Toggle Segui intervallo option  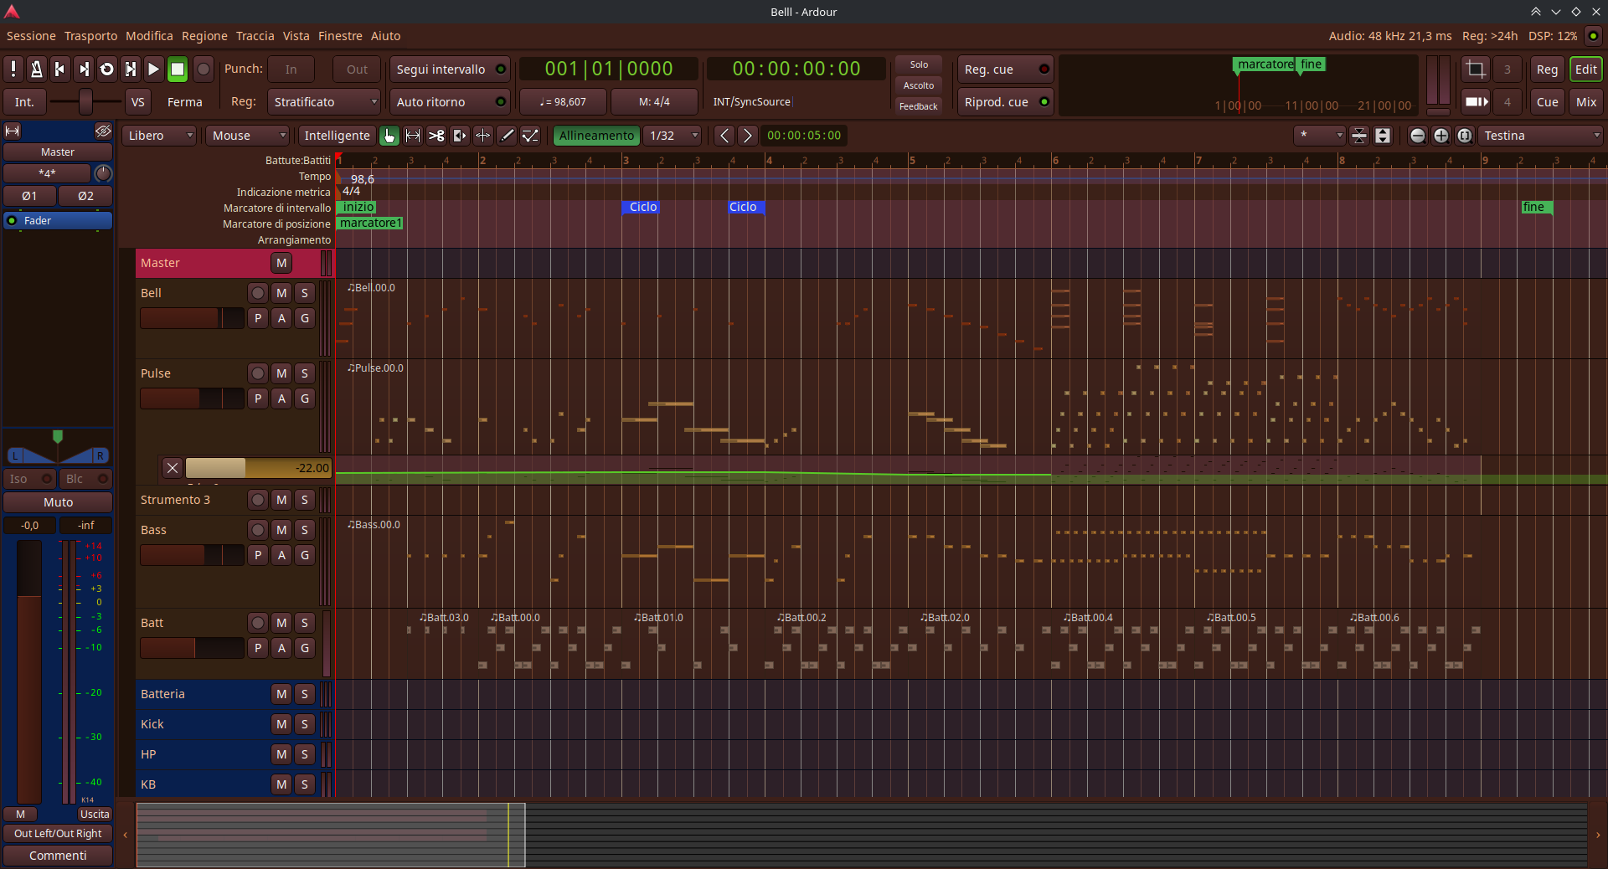pyautogui.click(x=450, y=69)
